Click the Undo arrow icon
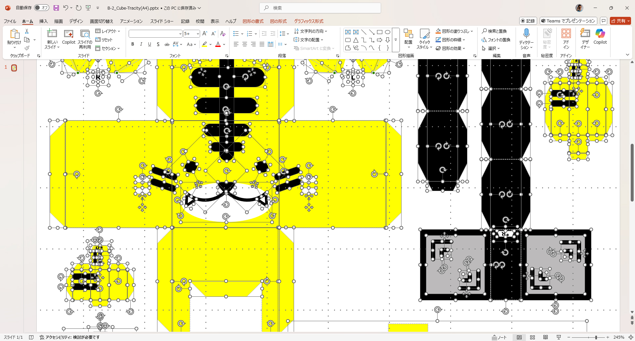Viewport: 635px width, 341px height. pyautogui.click(x=65, y=8)
